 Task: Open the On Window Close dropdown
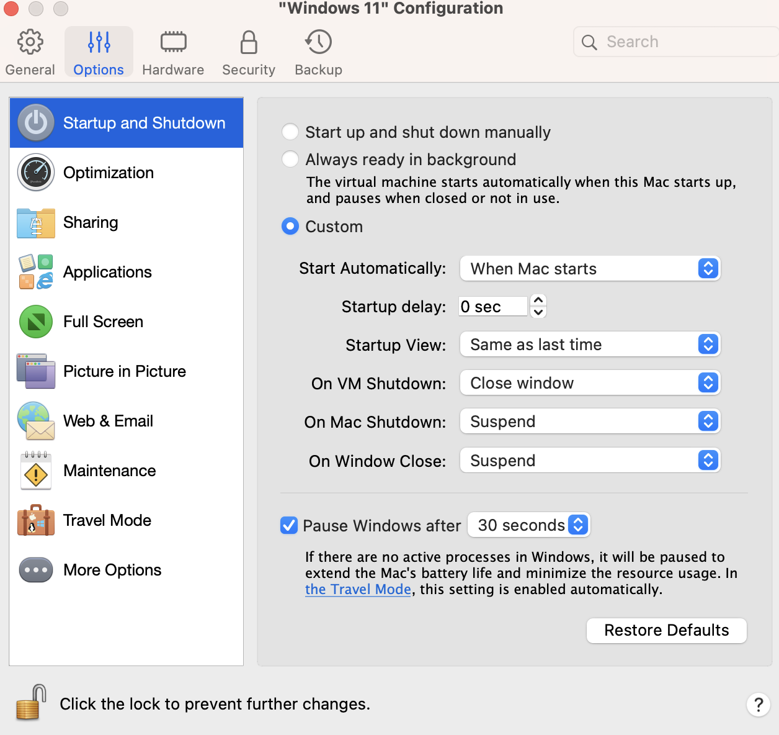click(x=590, y=460)
